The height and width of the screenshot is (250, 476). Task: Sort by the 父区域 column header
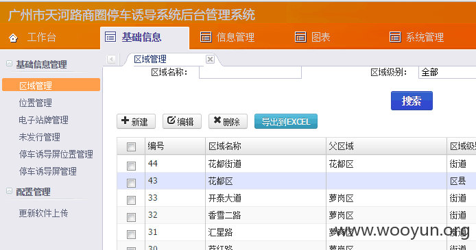point(386,146)
